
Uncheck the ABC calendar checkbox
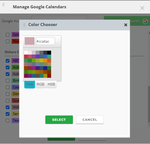pos(7,61)
